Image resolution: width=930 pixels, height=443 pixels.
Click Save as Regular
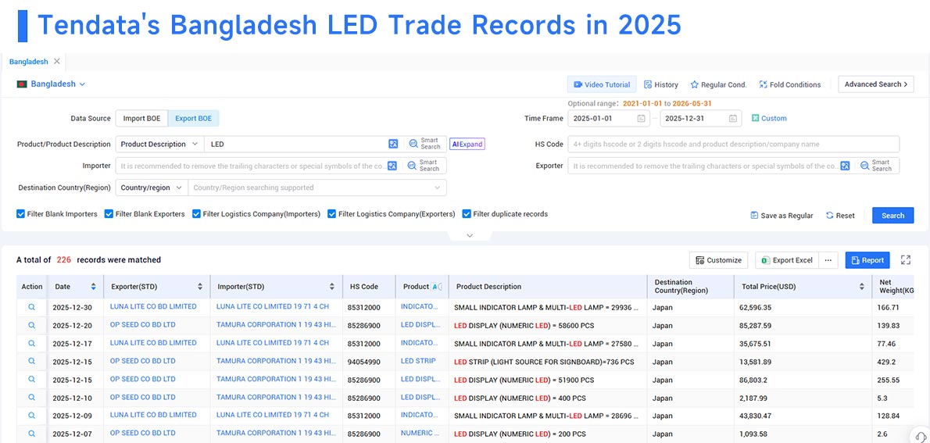[782, 216]
